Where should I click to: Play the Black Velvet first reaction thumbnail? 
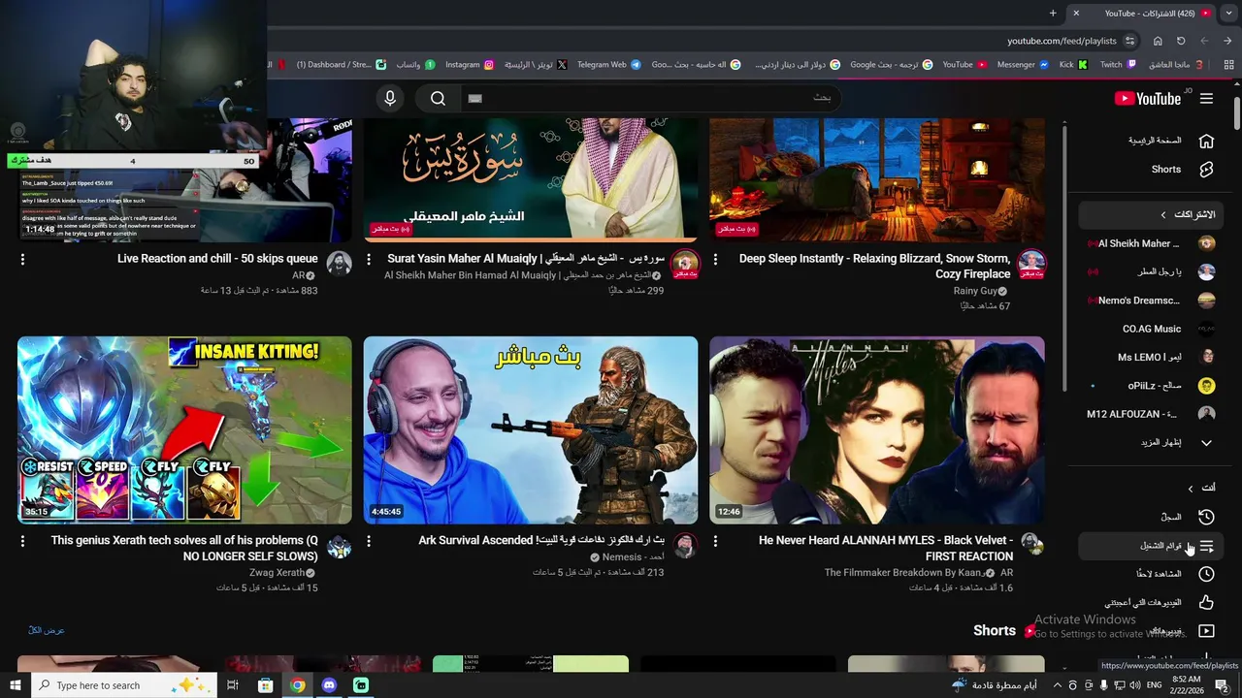(877, 430)
